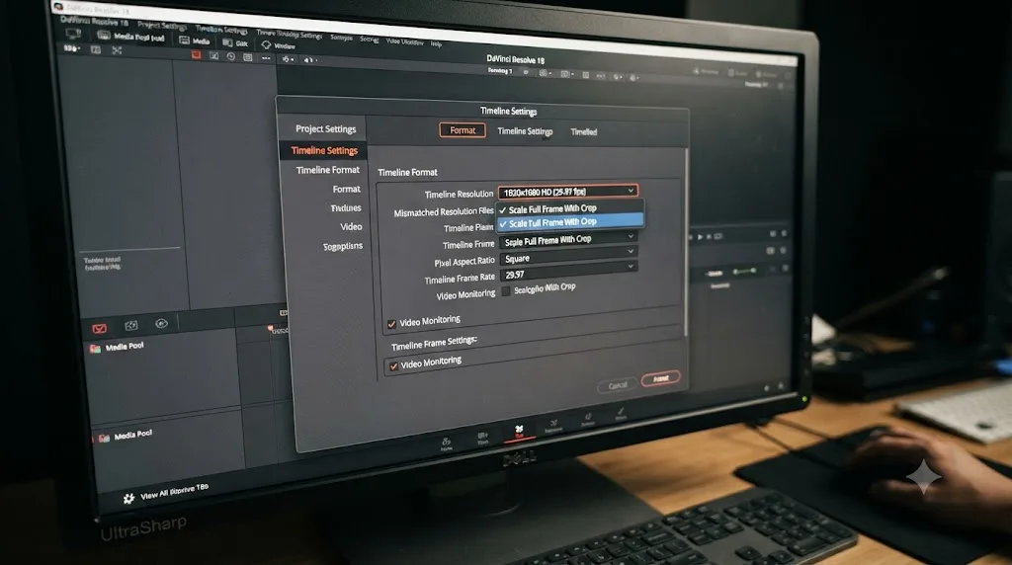Choose the unhighlighted Scale Full Frame With Crop option
Screen dimensions: 1012x565
(x=569, y=208)
